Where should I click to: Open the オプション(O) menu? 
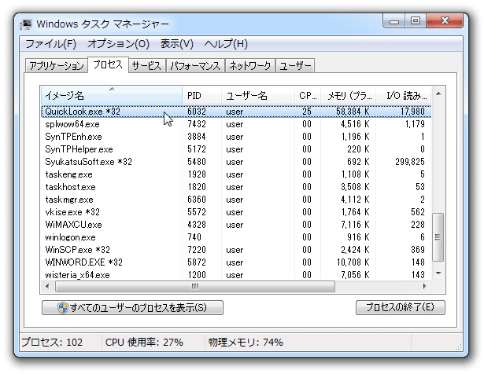coord(118,44)
